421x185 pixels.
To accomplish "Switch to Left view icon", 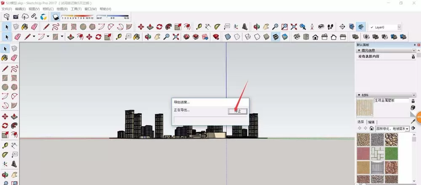I will 343,37.
